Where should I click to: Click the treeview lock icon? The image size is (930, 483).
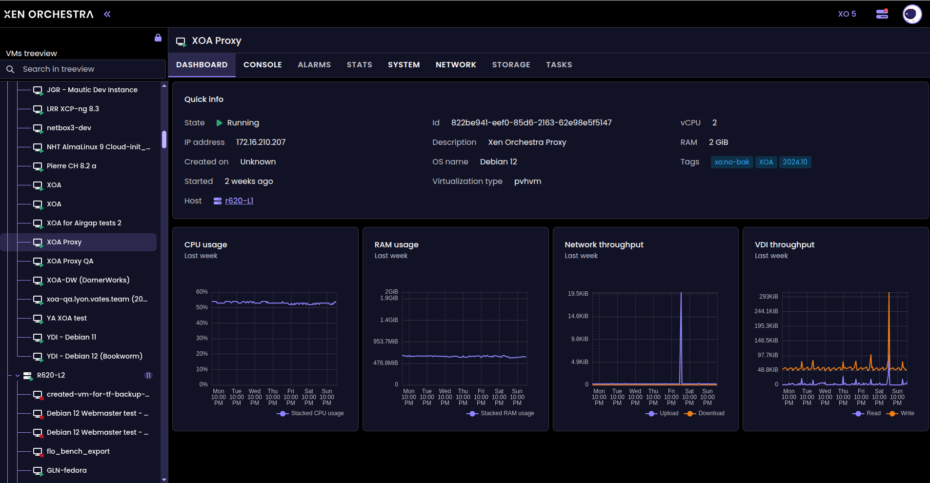pos(158,38)
